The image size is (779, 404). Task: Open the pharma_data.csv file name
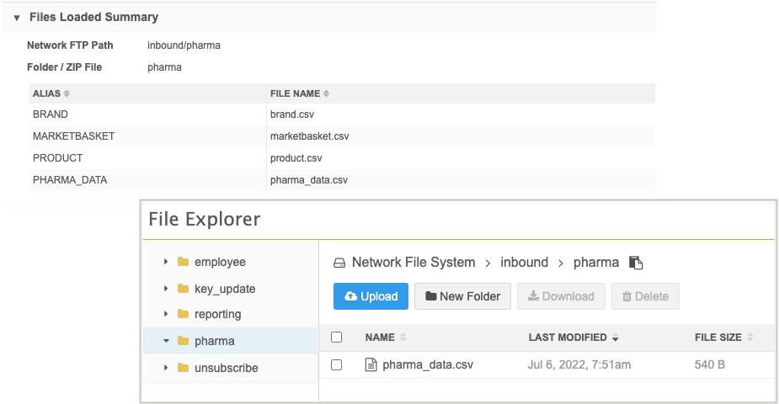pos(428,364)
